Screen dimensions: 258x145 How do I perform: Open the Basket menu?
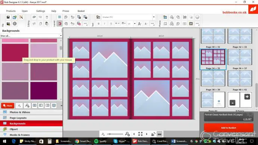tap(81, 11)
